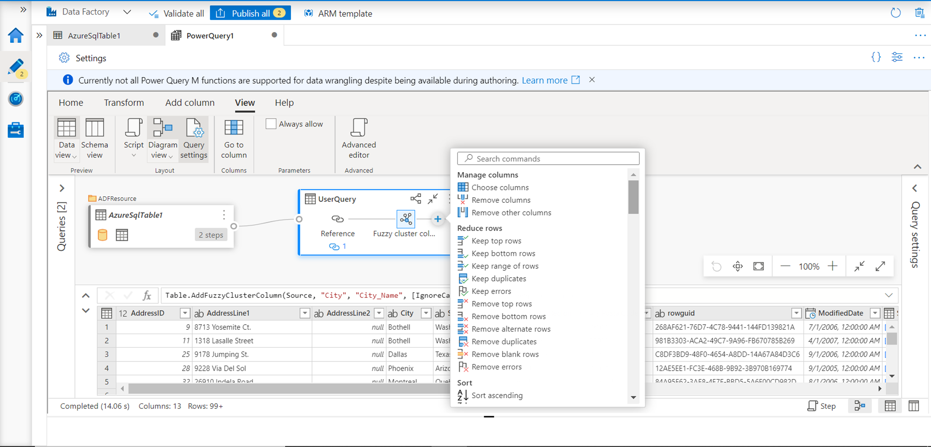Enable the Always allow checkbox

[271, 124]
